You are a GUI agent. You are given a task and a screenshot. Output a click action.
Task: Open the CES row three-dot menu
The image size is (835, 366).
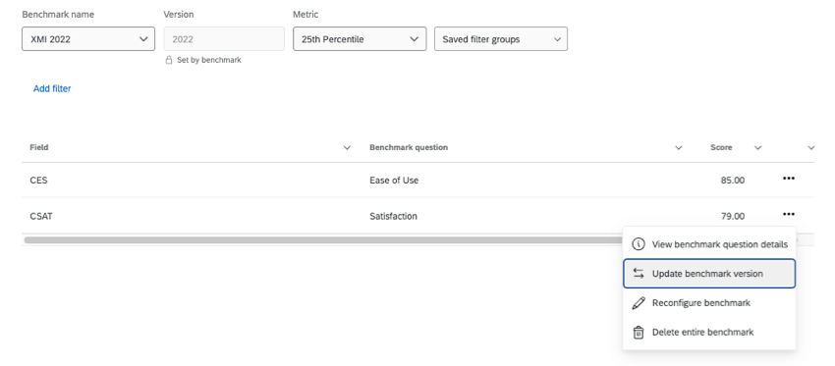pyautogui.click(x=788, y=179)
